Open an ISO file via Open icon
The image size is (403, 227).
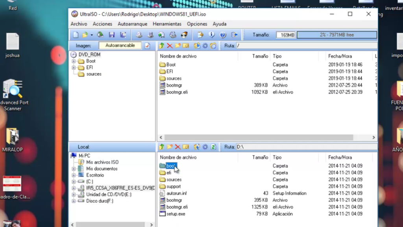coord(85,35)
